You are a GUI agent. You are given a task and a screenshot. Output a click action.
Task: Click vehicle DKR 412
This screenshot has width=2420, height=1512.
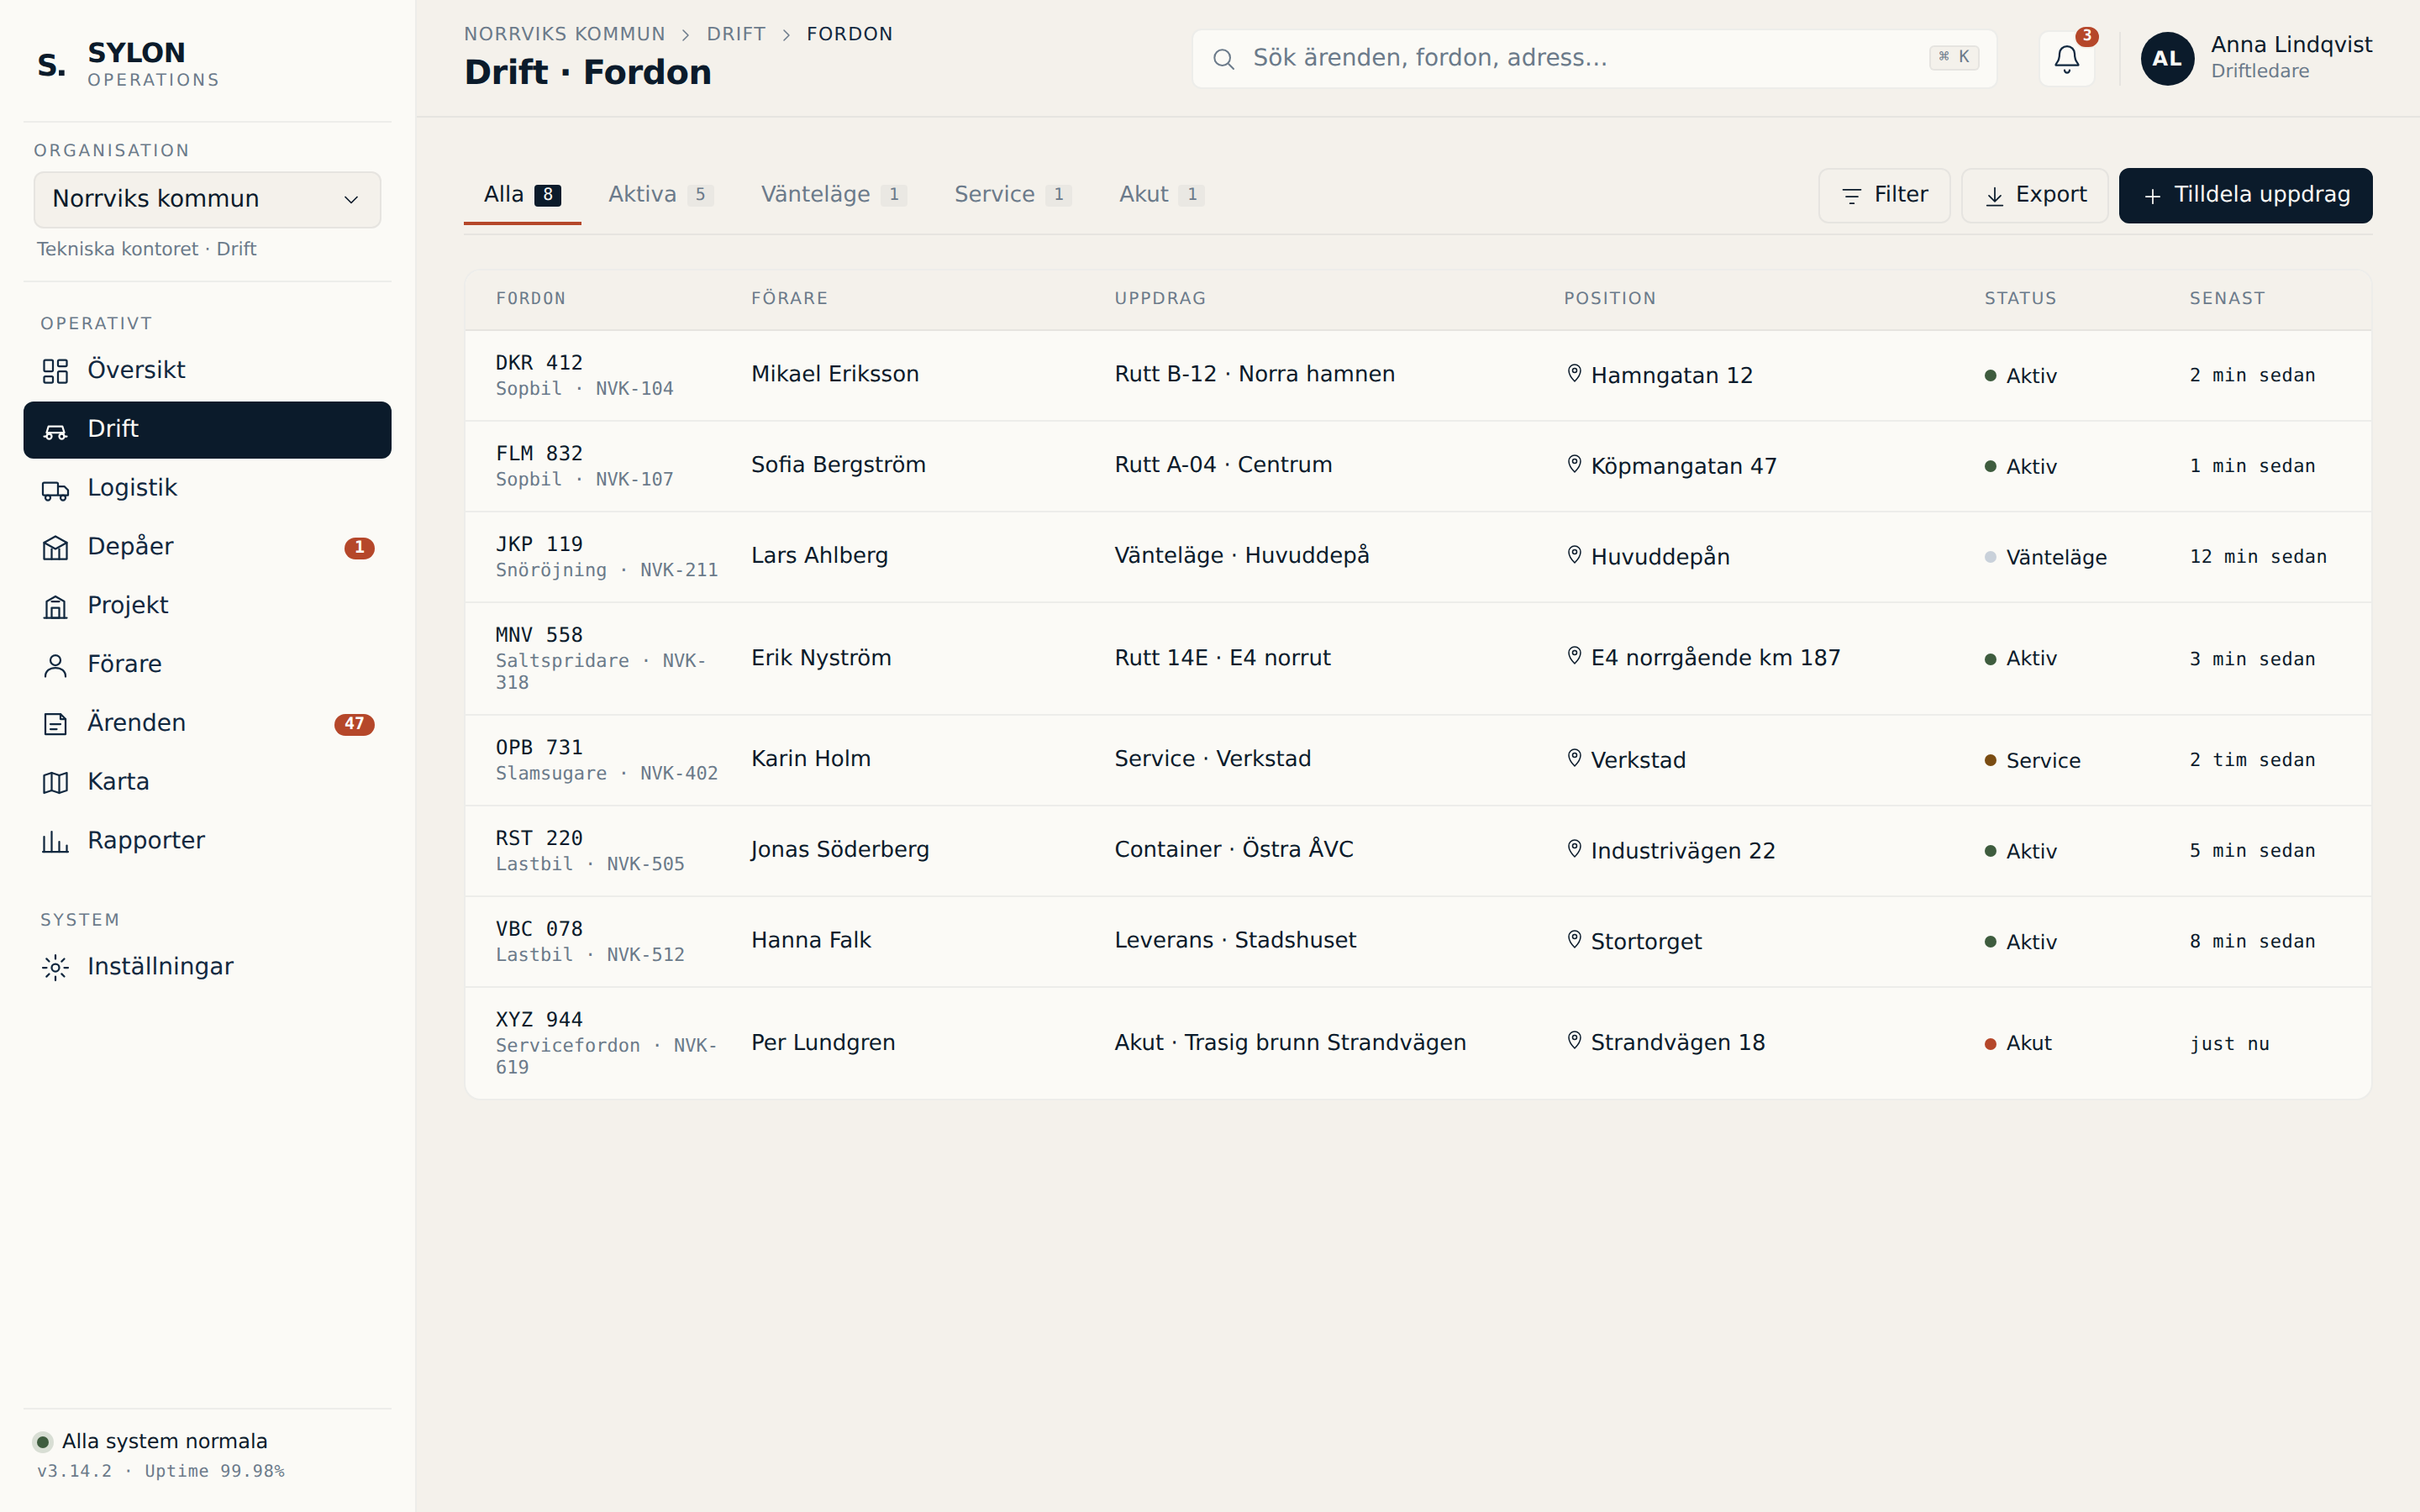point(539,363)
